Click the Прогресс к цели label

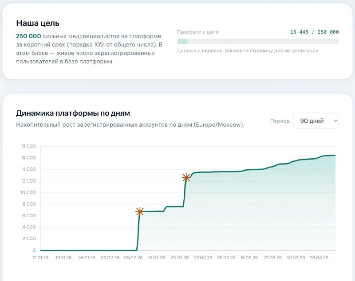pyautogui.click(x=197, y=32)
